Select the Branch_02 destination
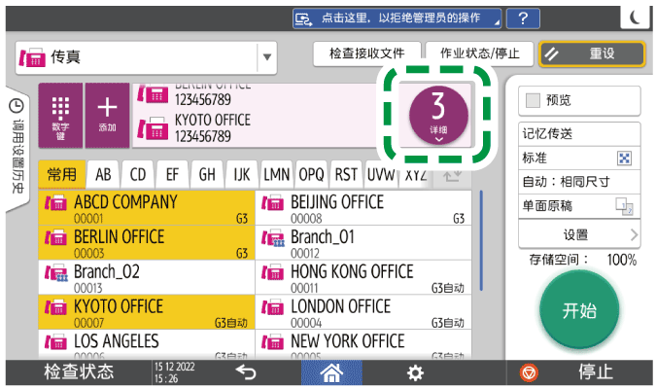The height and width of the screenshot is (389, 656). click(146, 275)
